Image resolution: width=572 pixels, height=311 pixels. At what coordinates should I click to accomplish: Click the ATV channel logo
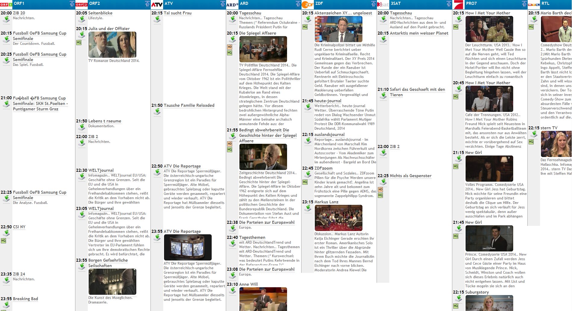[x=157, y=5]
